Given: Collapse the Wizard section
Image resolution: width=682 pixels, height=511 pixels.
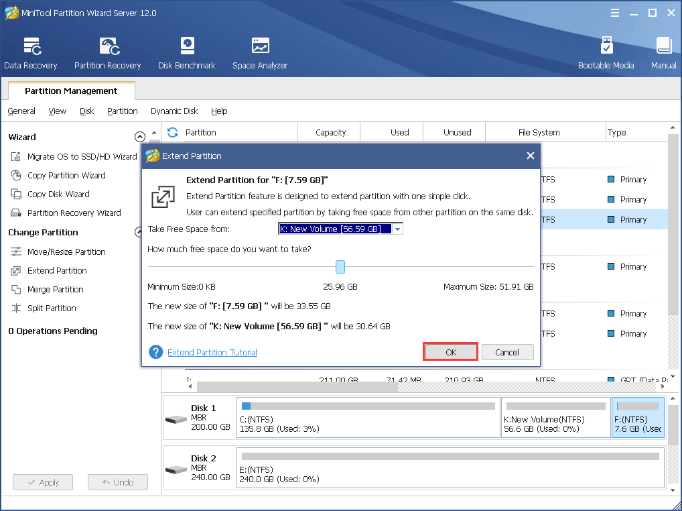Looking at the screenshot, I should click(139, 137).
